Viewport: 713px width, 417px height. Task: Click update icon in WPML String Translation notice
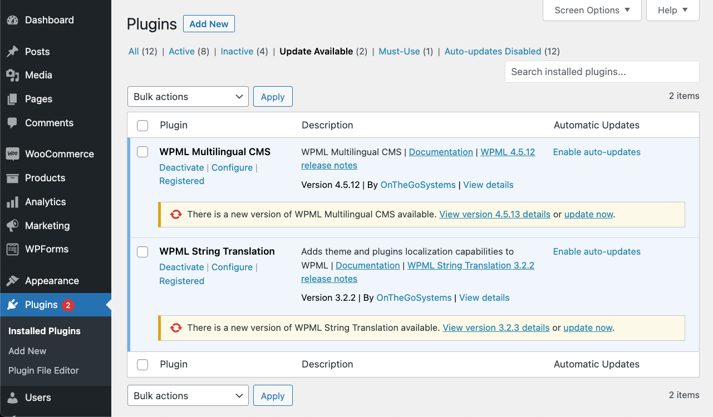click(176, 327)
